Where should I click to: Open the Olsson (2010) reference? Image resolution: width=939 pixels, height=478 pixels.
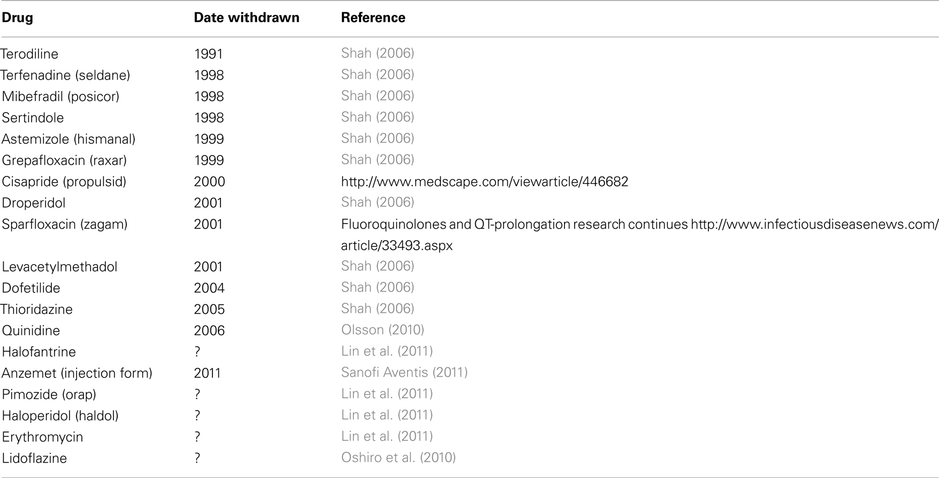[383, 330]
